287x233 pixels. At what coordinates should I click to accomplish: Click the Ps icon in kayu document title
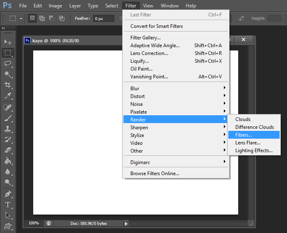coord(27,41)
